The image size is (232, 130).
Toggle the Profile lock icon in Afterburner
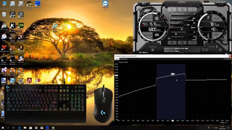pos(217,47)
